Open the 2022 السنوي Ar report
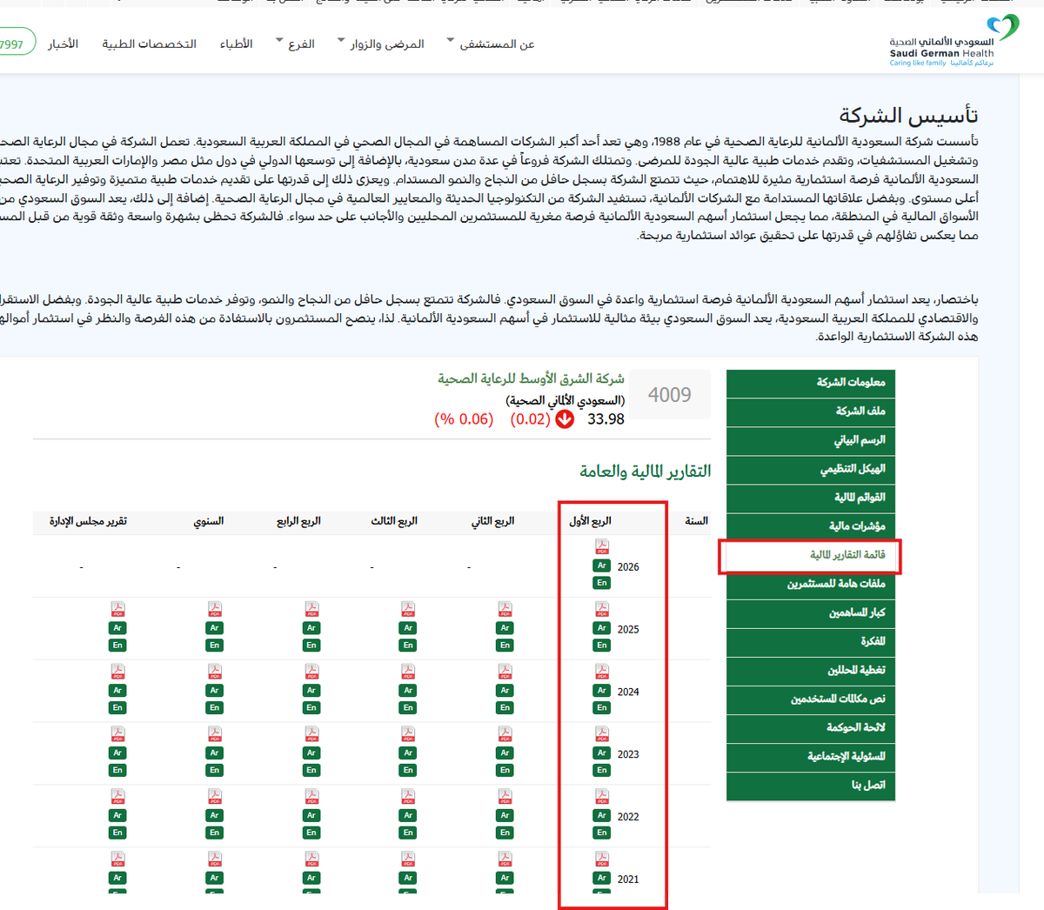Screen dimensions: 1044x910 (215, 816)
